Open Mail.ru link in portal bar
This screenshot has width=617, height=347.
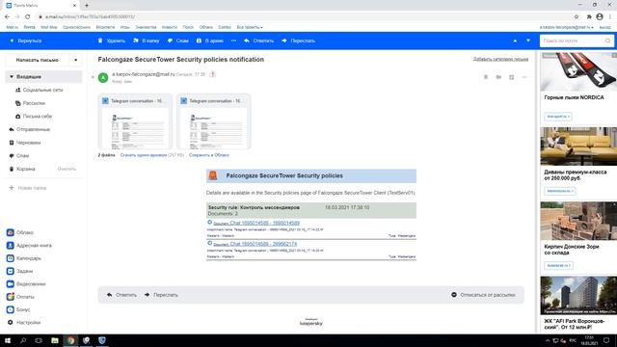pyautogui.click(x=13, y=27)
